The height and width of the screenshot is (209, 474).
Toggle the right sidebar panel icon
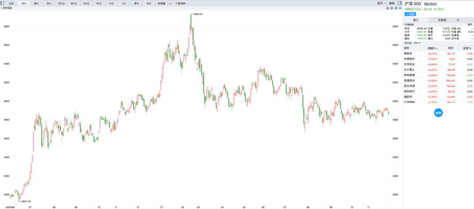click(399, 4)
